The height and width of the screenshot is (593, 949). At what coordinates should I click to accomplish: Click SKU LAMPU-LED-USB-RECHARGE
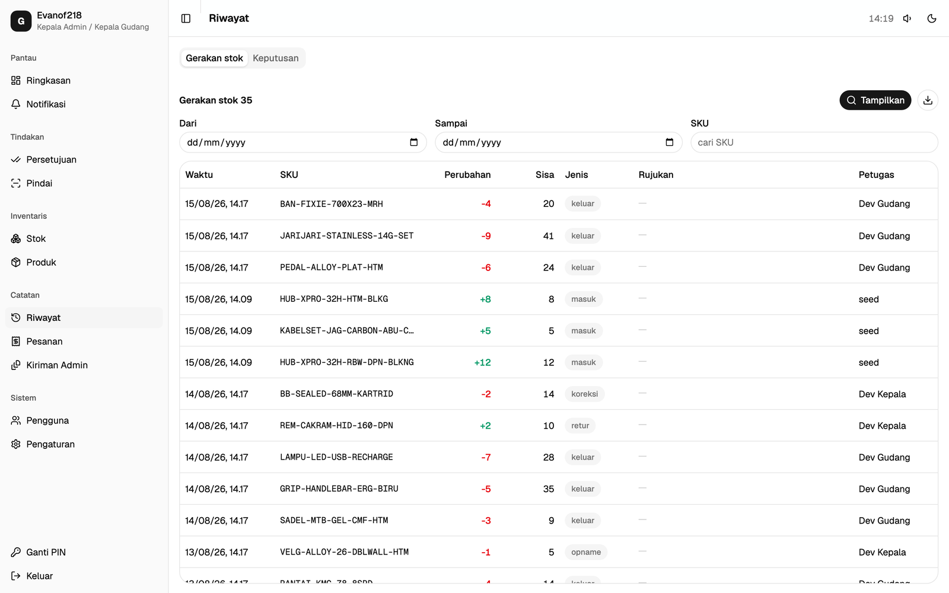[x=336, y=457]
